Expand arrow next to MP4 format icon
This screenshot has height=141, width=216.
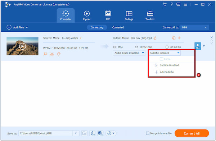tap(204, 46)
